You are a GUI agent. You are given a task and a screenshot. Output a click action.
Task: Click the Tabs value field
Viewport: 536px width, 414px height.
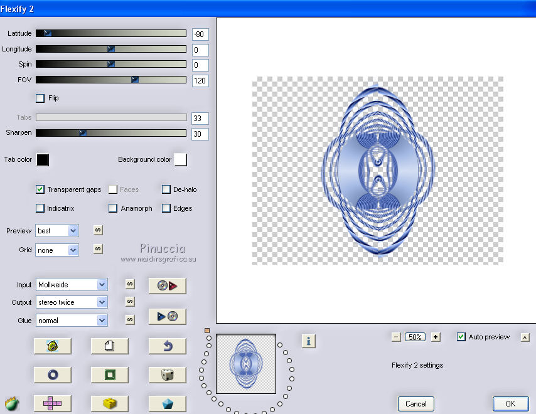point(200,118)
